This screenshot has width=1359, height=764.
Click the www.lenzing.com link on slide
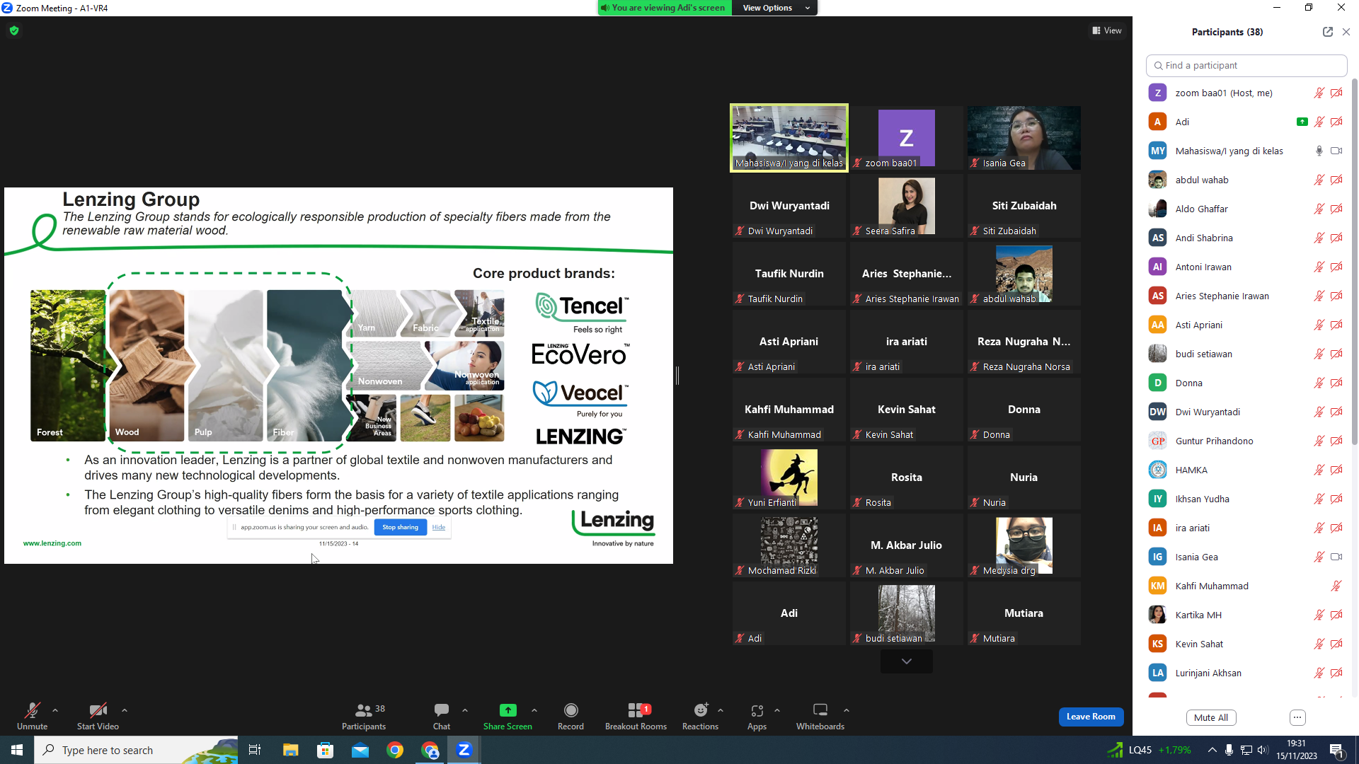52,543
